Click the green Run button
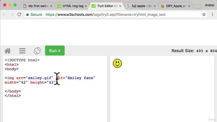Viewport: 217px width, 122px height. tap(55, 50)
